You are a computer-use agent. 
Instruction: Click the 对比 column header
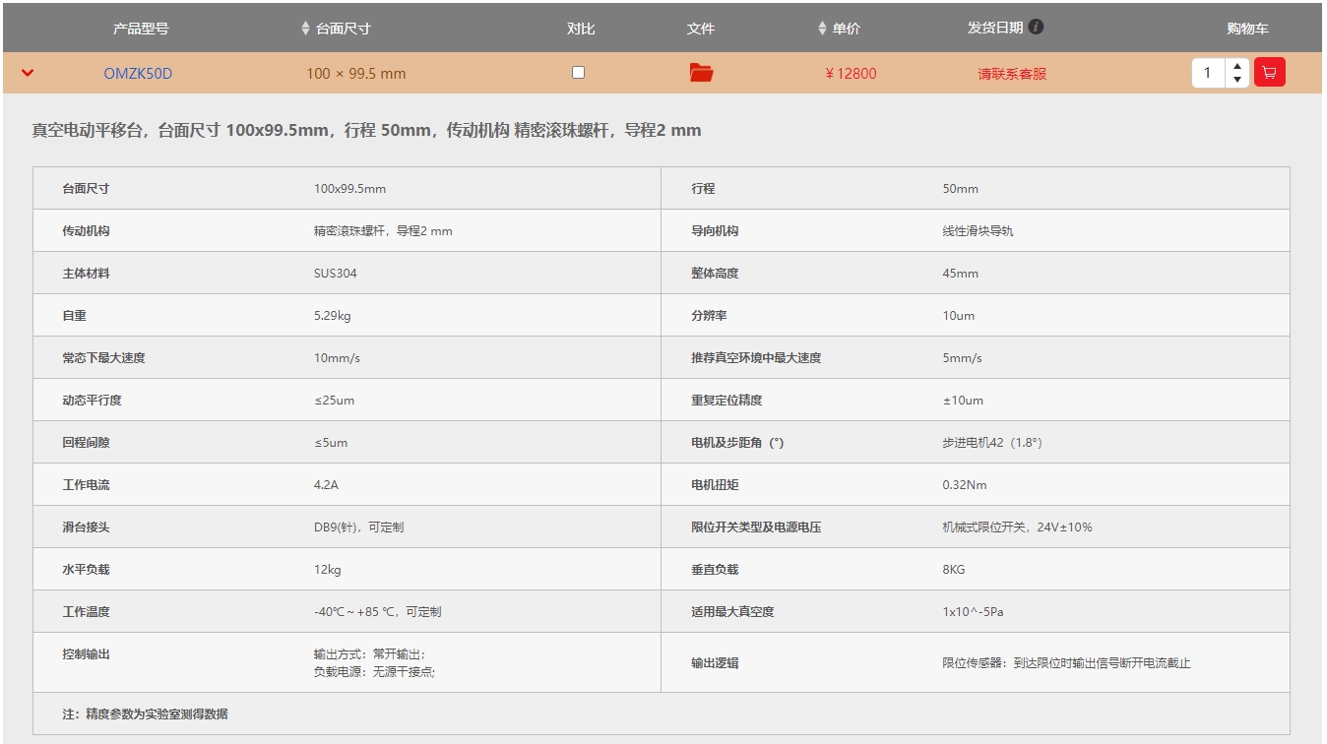point(581,29)
